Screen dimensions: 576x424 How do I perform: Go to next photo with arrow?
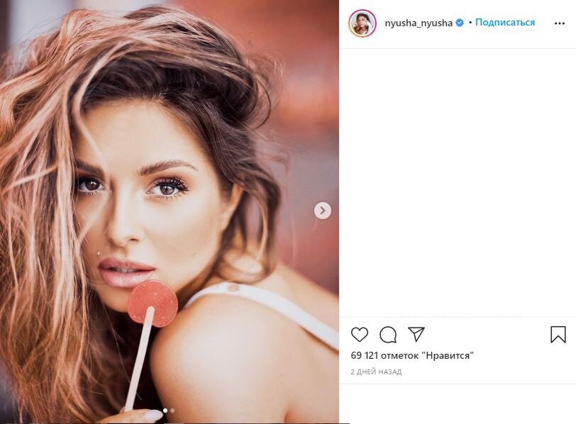[x=323, y=211]
